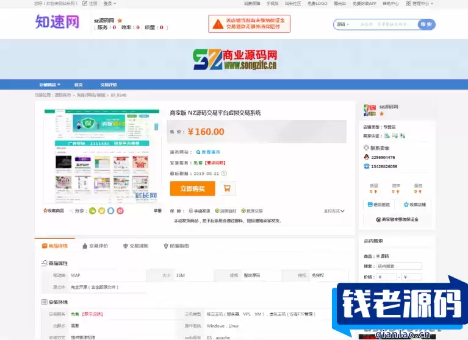Click the 注册 register icon in top bar
The height and width of the screenshot is (340, 468).
click(x=85, y=4)
